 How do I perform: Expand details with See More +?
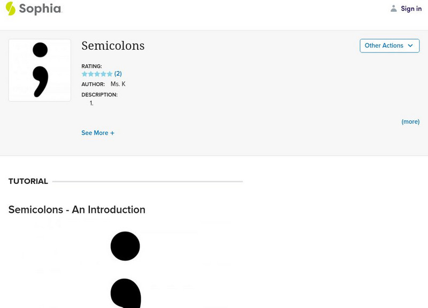[98, 133]
